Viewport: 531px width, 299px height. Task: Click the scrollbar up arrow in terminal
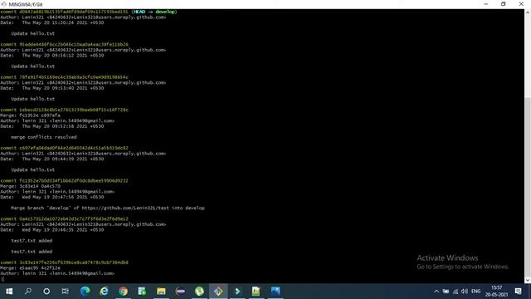[528, 12]
